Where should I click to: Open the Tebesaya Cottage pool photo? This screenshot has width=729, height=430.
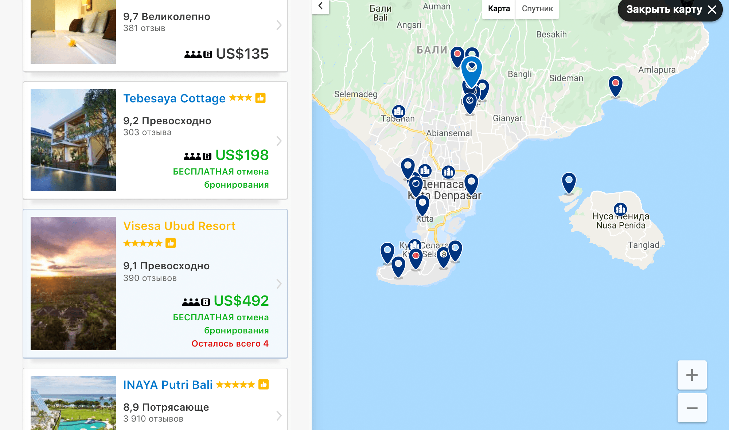coord(73,140)
